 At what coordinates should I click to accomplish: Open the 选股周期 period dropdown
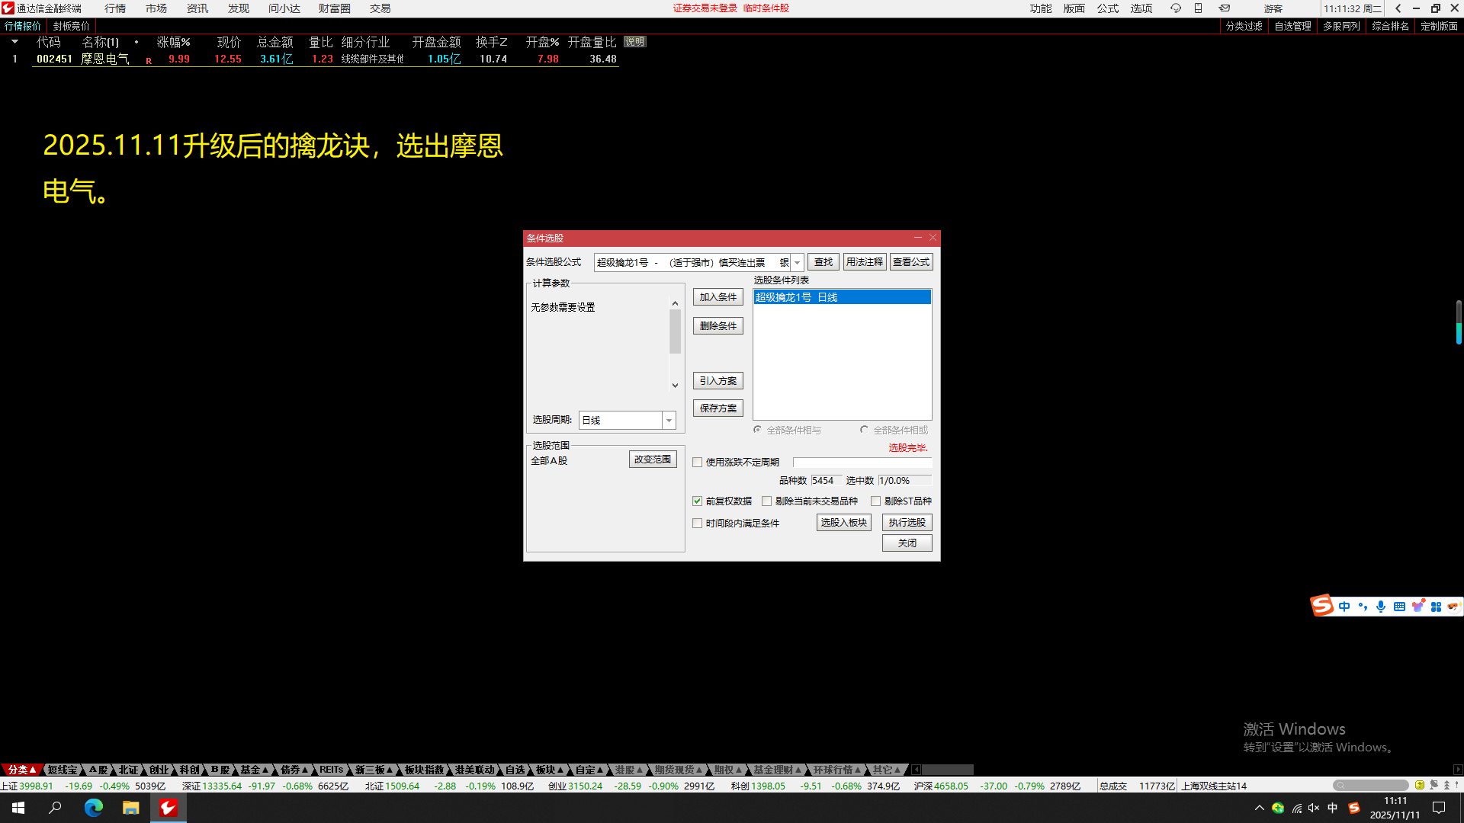pyautogui.click(x=669, y=421)
